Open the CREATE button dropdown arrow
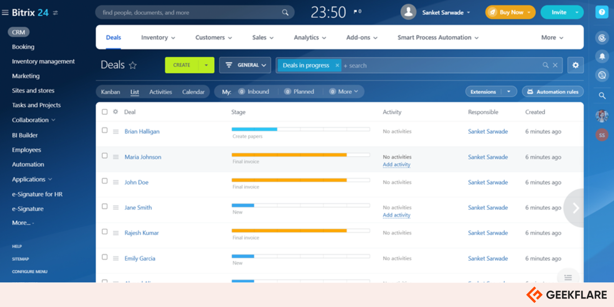Screen dimensions: 614x307 pos(206,65)
